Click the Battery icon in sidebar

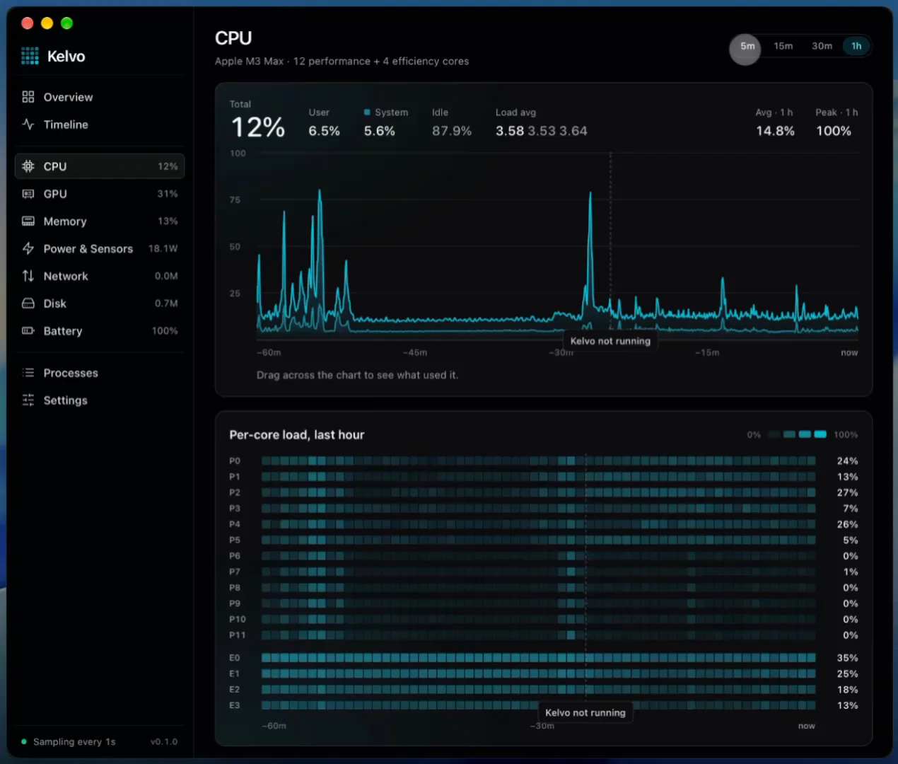point(28,330)
